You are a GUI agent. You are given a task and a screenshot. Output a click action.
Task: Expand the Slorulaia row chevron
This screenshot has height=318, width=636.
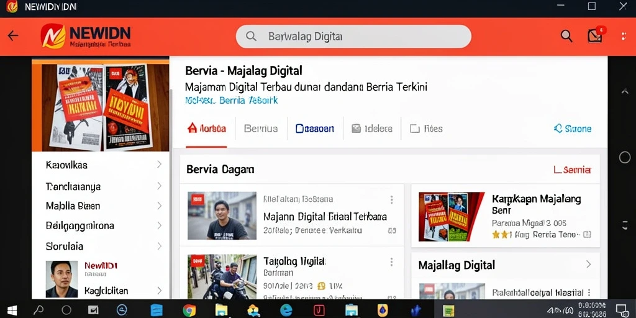(159, 246)
